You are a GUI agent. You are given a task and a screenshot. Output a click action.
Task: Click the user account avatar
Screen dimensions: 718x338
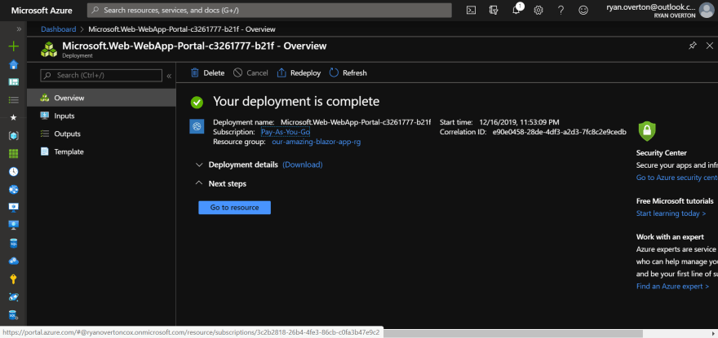pos(706,10)
